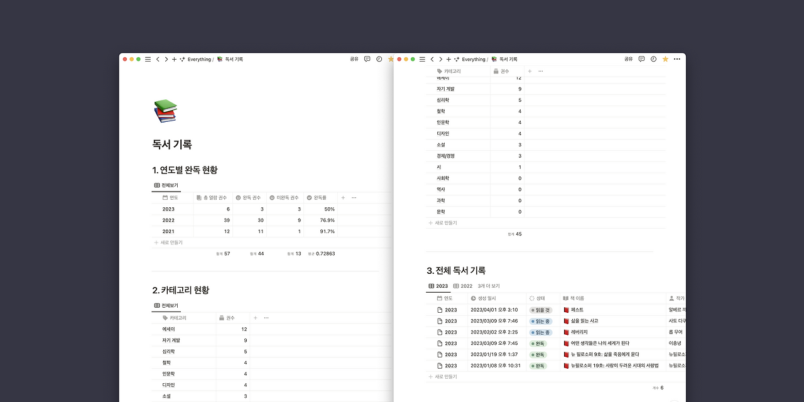Open the 2022 row in the yearly table
Image resolution: width=804 pixels, height=402 pixels.
[168, 220]
